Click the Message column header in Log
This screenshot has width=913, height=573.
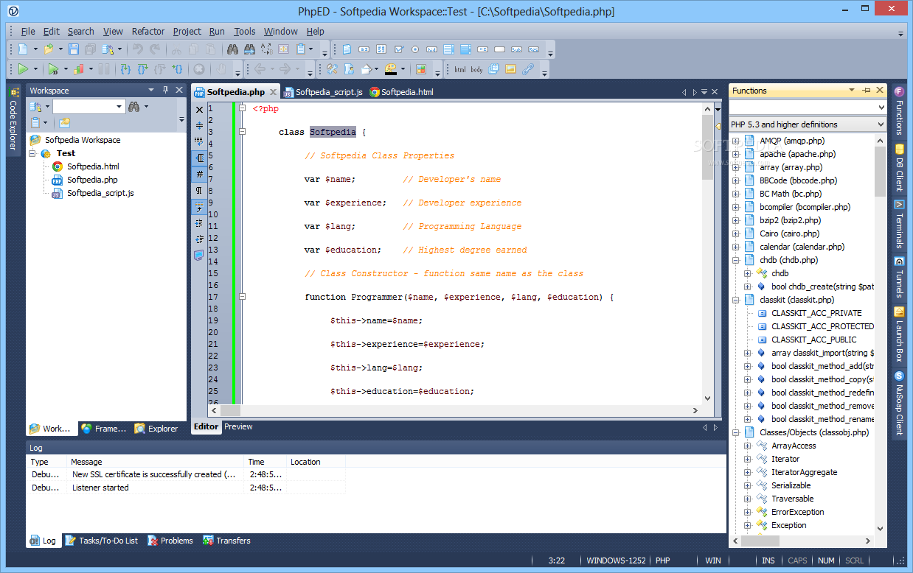click(155, 462)
